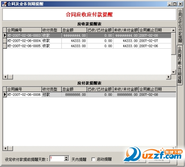Open 合同履行截止日期提醒 vertical tab
185x167 pixels.
180,65
